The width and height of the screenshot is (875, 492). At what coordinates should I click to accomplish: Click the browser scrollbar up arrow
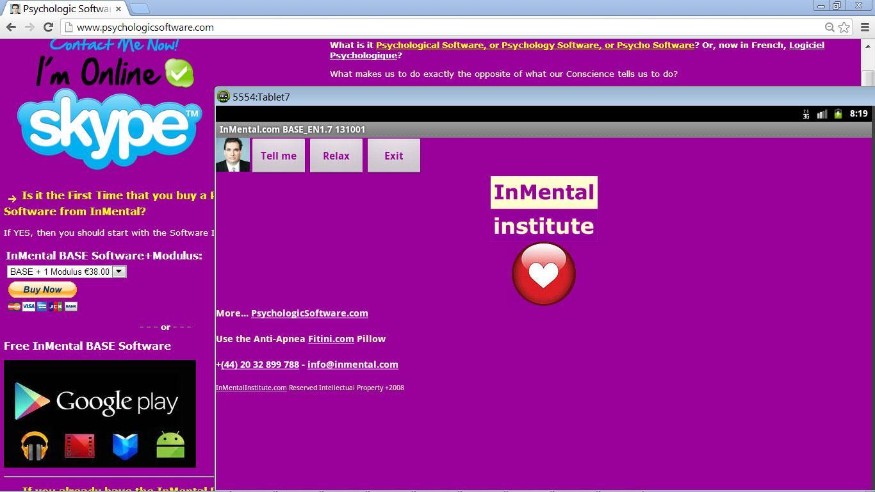click(x=868, y=45)
